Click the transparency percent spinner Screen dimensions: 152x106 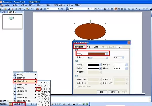[123, 57]
